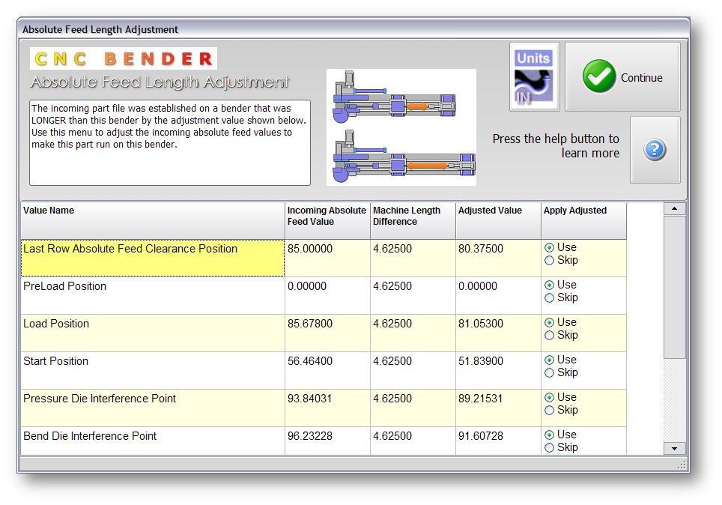The width and height of the screenshot is (722, 505).
Task: Toggle the Units inch button
Action: pos(534,77)
